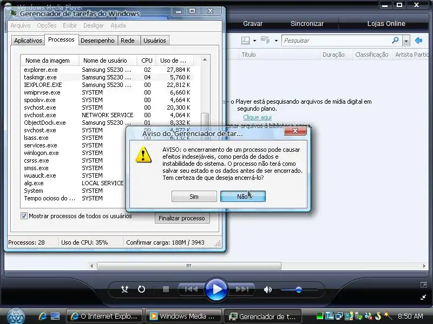Click Não to cancel ending the process
The width and height of the screenshot is (433, 324).
point(242,197)
